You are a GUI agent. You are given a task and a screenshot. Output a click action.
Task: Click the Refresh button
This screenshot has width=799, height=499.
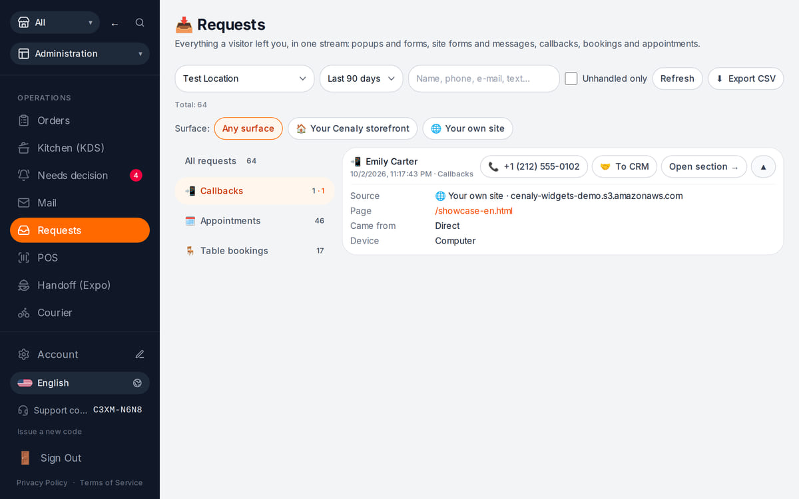pos(677,79)
